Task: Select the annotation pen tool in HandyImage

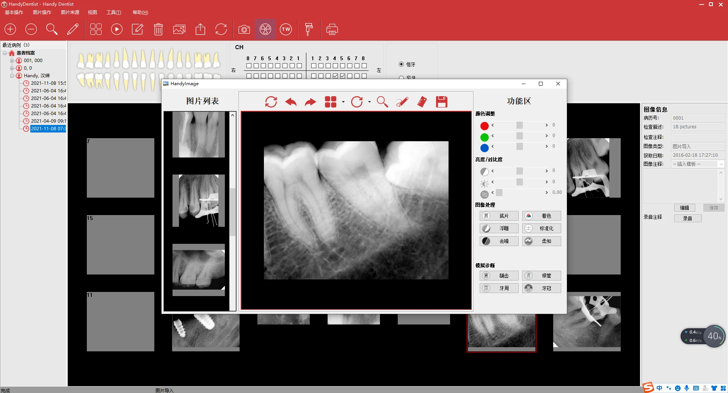Action: coord(402,102)
